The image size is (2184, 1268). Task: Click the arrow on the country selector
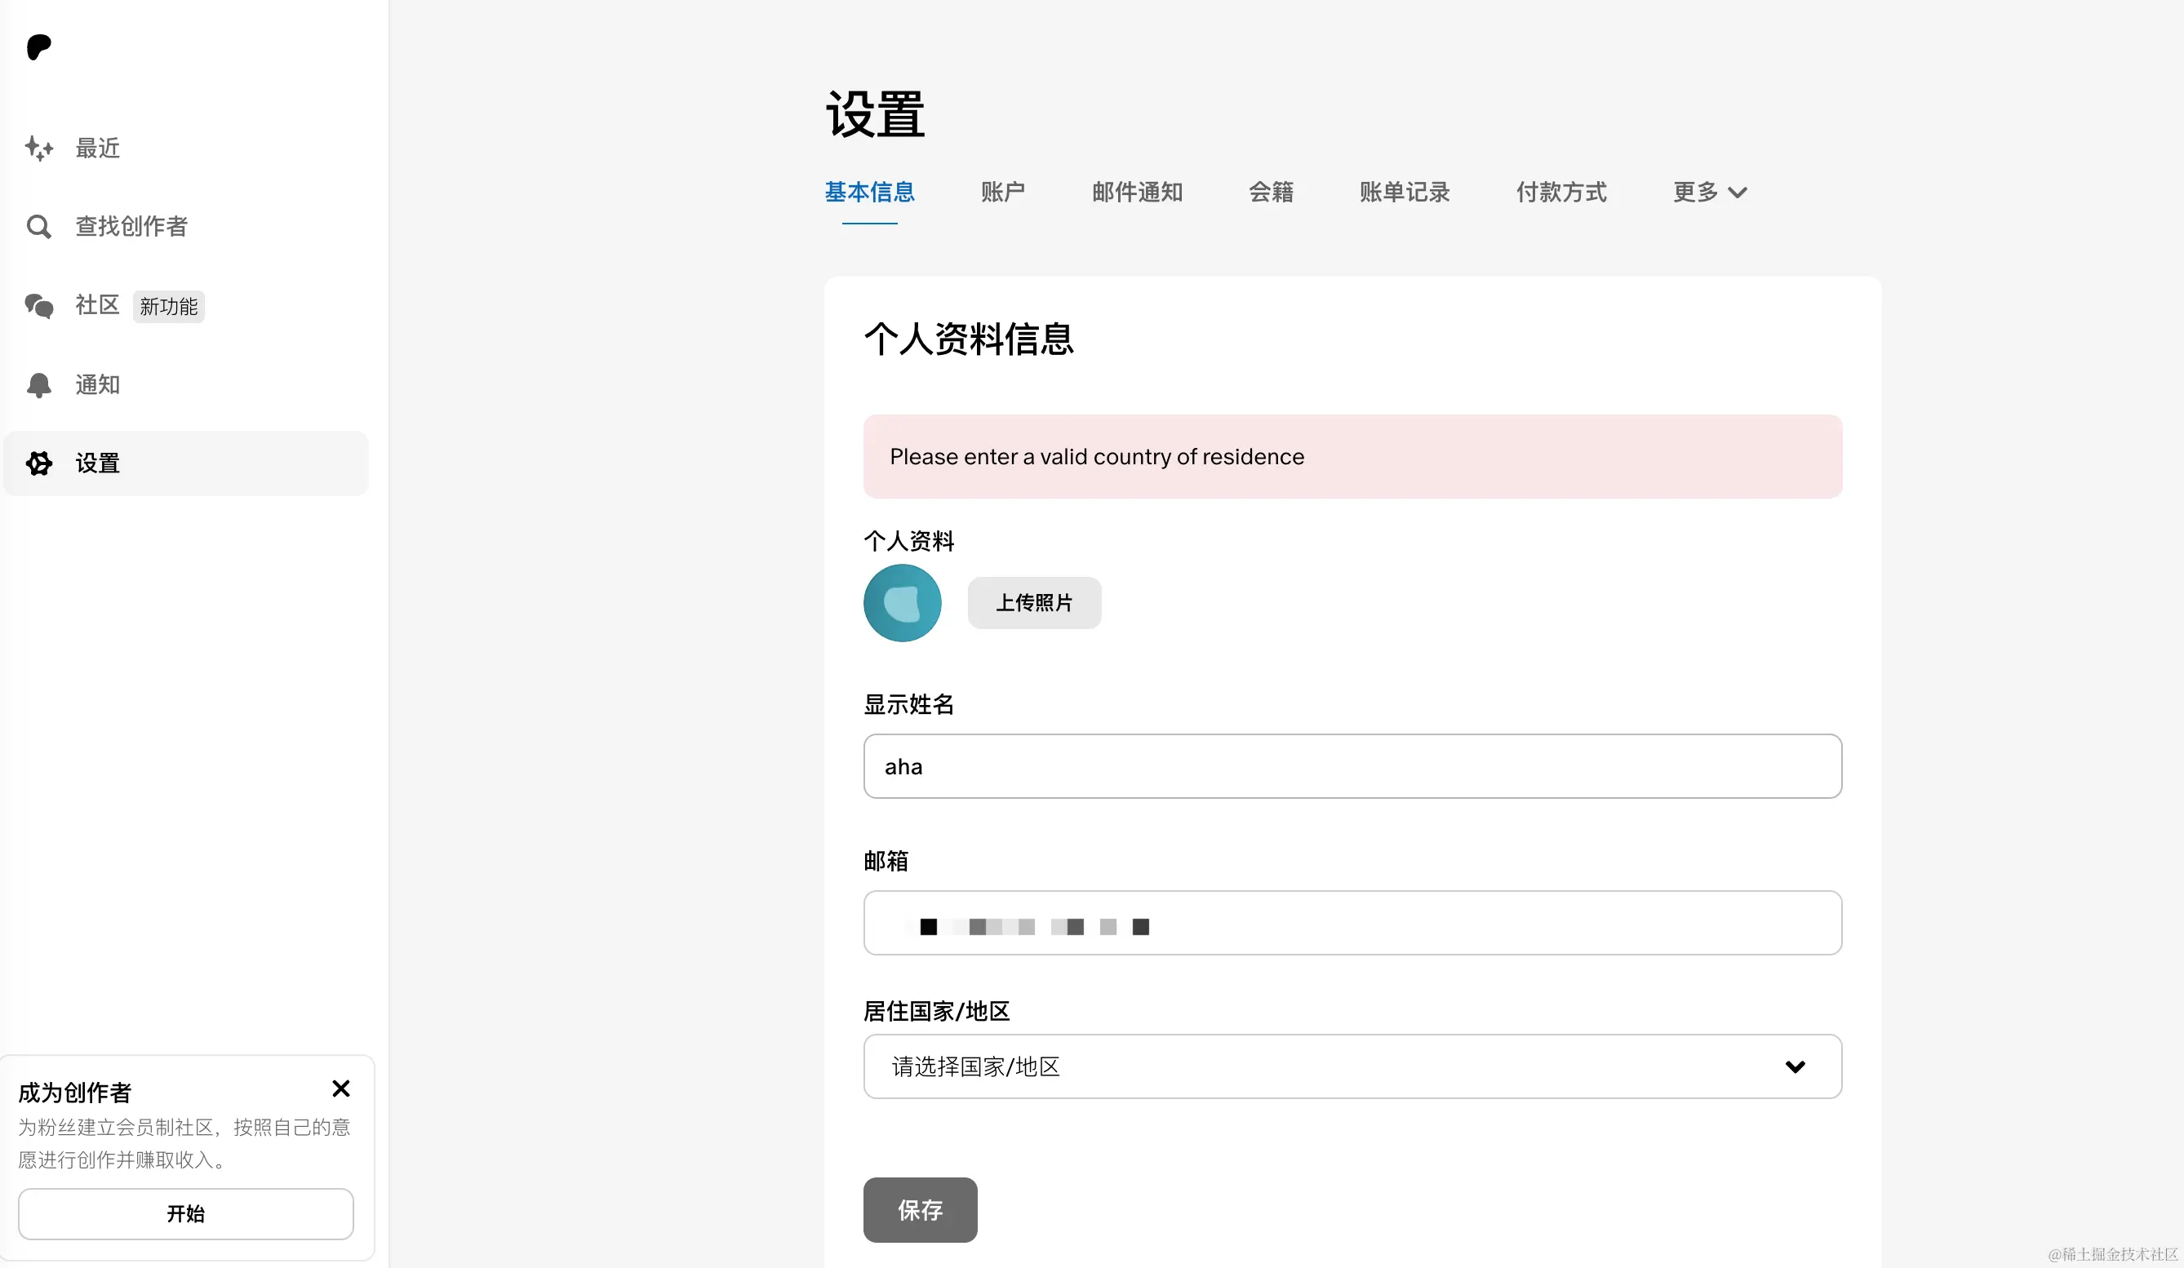click(1795, 1067)
